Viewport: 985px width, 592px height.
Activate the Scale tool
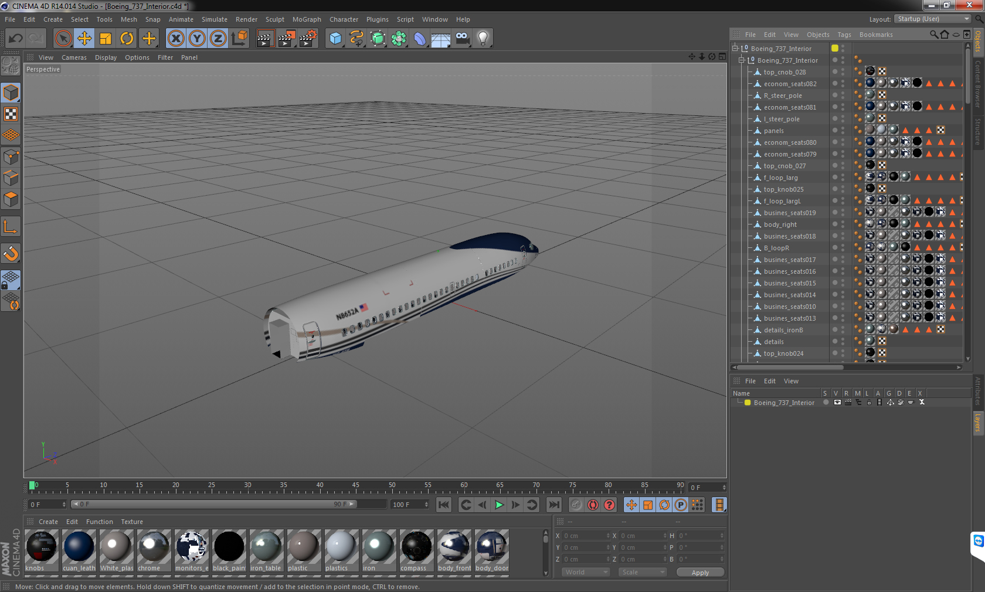coord(106,39)
